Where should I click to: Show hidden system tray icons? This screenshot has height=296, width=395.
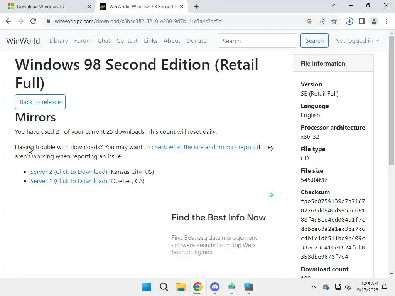pos(313,287)
